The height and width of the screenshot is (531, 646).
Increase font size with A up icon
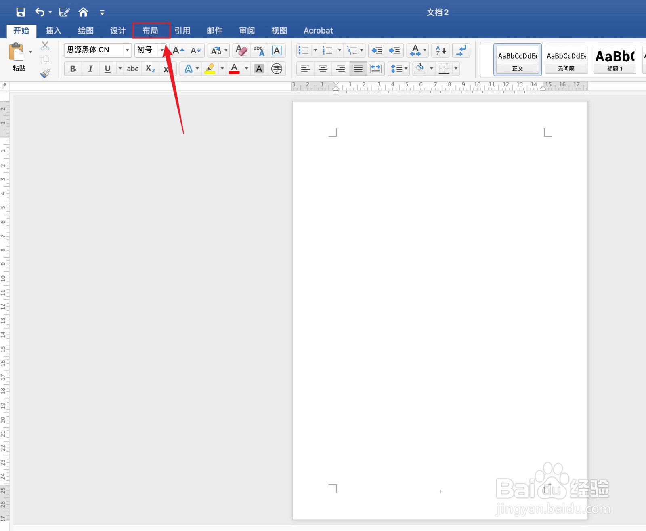178,50
